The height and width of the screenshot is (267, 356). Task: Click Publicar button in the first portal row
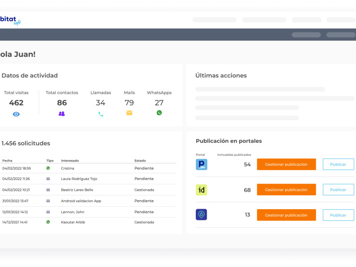coord(338,164)
